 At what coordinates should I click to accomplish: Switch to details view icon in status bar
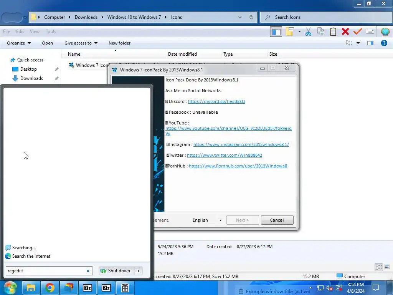point(379,267)
